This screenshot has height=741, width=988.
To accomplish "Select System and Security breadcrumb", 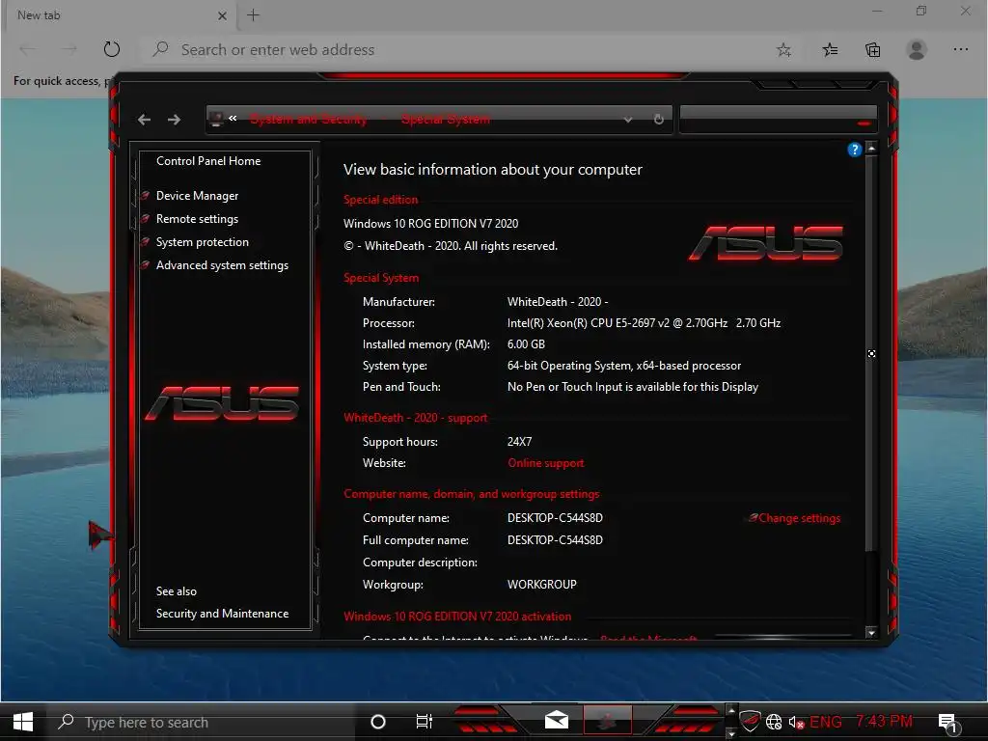I will click(x=308, y=119).
